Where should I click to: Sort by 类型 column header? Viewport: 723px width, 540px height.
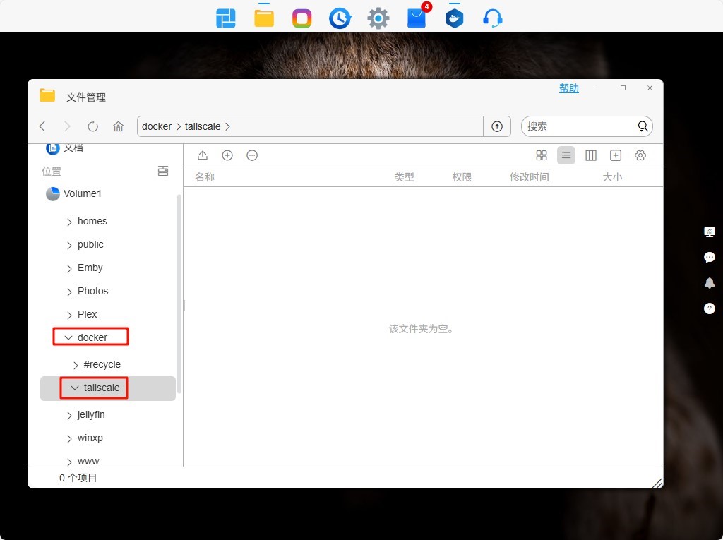click(405, 177)
